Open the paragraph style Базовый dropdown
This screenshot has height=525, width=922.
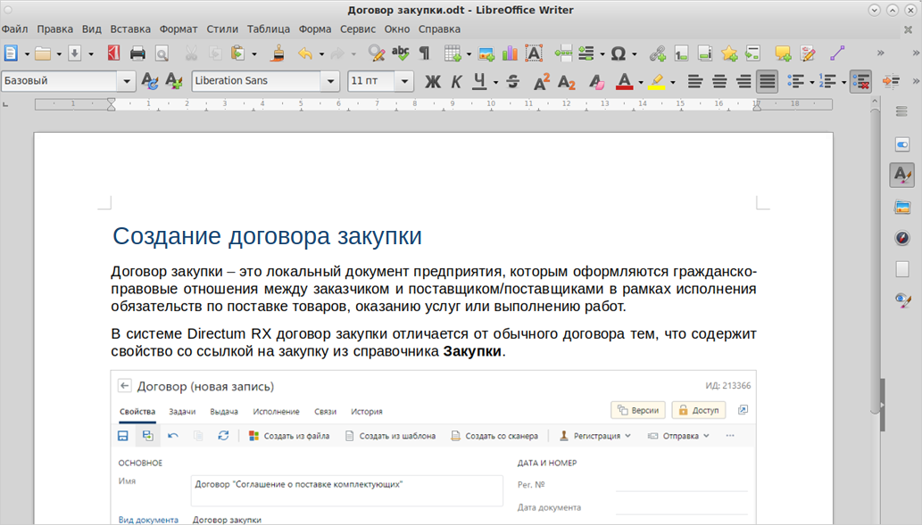pos(125,81)
